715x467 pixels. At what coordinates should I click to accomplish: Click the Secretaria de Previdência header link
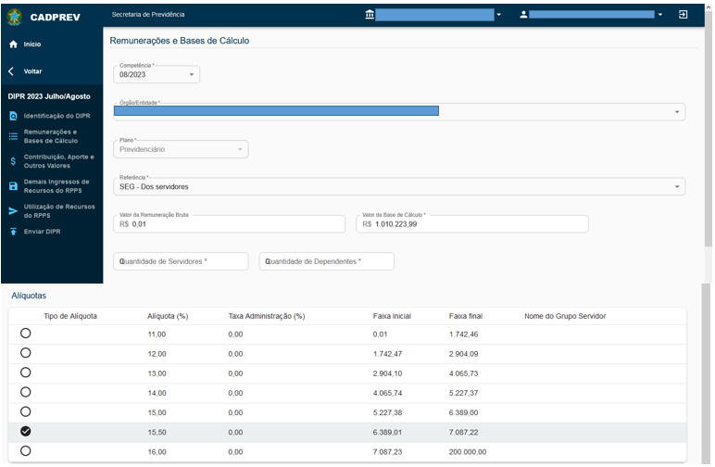coord(148,15)
